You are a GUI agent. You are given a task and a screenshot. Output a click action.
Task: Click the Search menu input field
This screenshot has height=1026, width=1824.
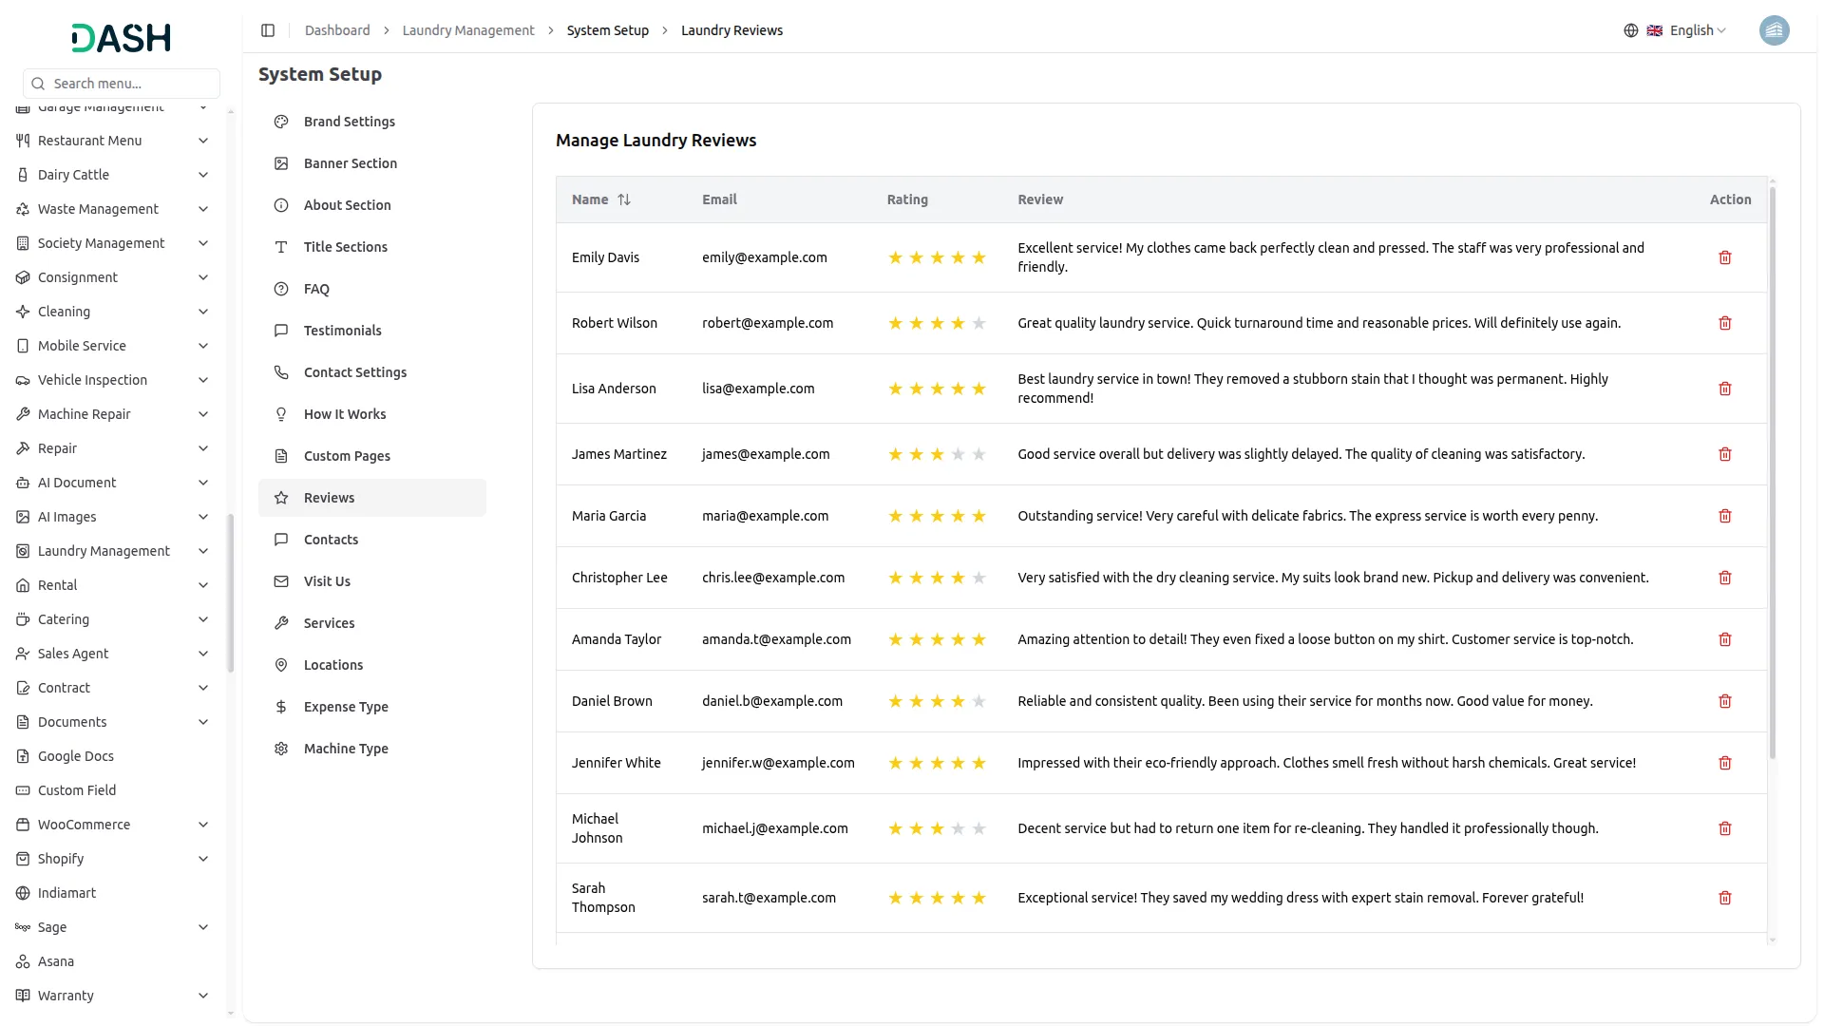point(122,84)
